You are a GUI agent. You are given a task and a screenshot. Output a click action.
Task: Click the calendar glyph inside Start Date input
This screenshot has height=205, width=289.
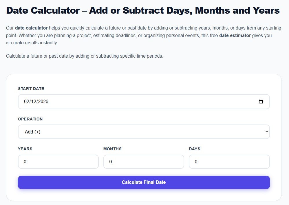[261, 102]
